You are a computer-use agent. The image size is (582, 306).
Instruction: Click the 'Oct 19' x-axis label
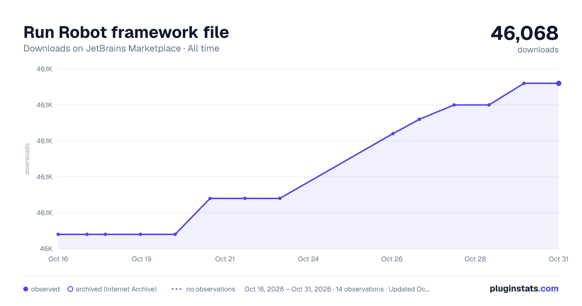click(x=142, y=259)
